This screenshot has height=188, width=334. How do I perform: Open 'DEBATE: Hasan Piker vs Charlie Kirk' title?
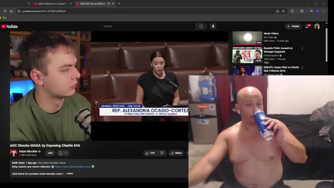click(x=281, y=69)
